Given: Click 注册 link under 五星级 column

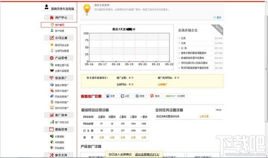Looking at the screenshot, I should tap(102, 137).
